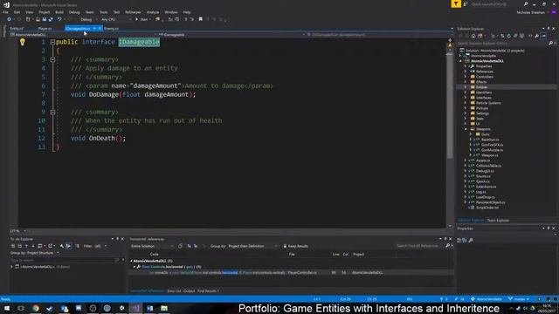The width and height of the screenshot is (559, 314).
Task: Click the Solution Explorer home icon
Action: coord(473,36)
